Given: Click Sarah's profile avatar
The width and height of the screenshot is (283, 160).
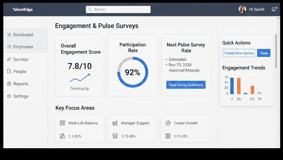Looking at the screenshot, I should click(242, 9).
